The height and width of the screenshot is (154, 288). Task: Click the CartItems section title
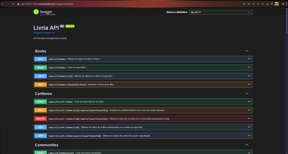[43, 94]
